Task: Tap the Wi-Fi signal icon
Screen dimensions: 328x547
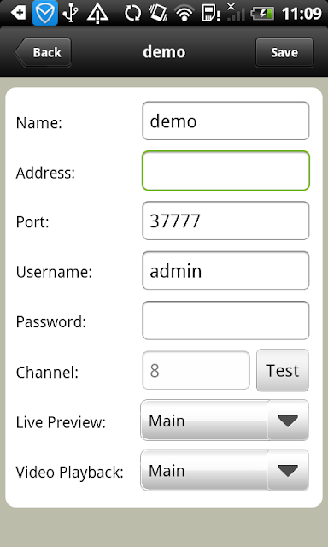Action: [184, 14]
